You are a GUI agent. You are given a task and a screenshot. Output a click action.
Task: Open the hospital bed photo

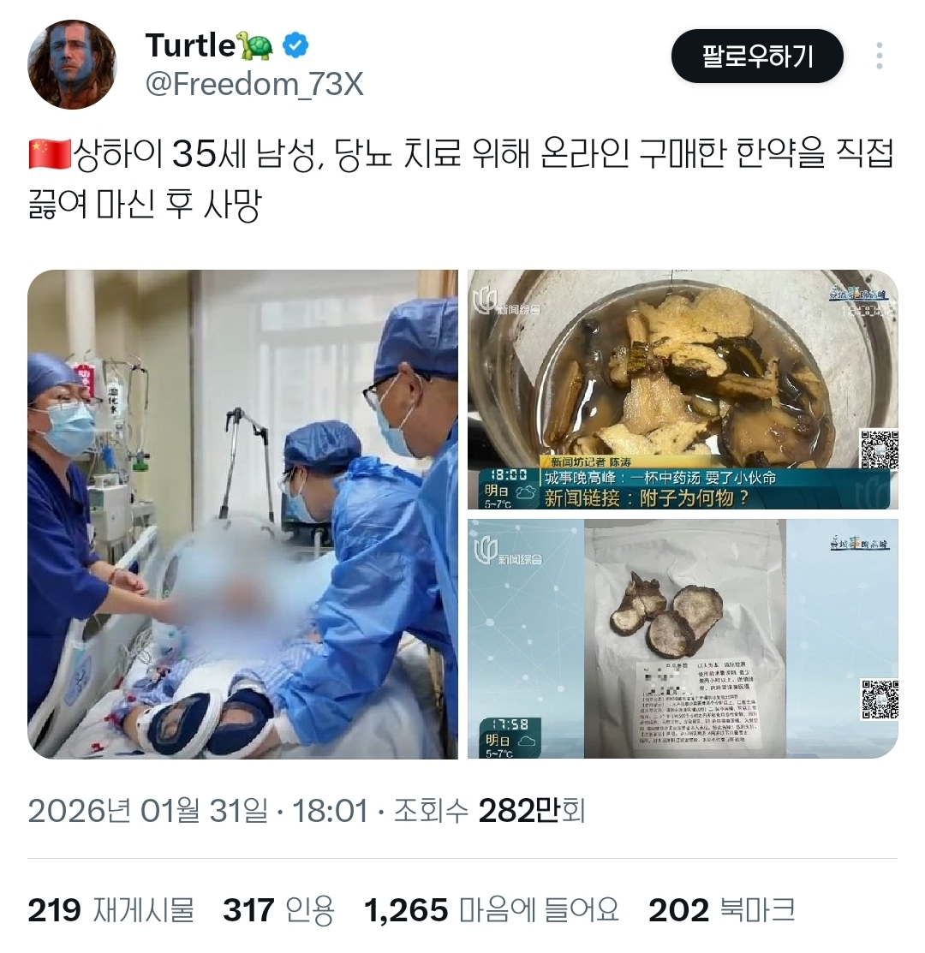(x=242, y=515)
